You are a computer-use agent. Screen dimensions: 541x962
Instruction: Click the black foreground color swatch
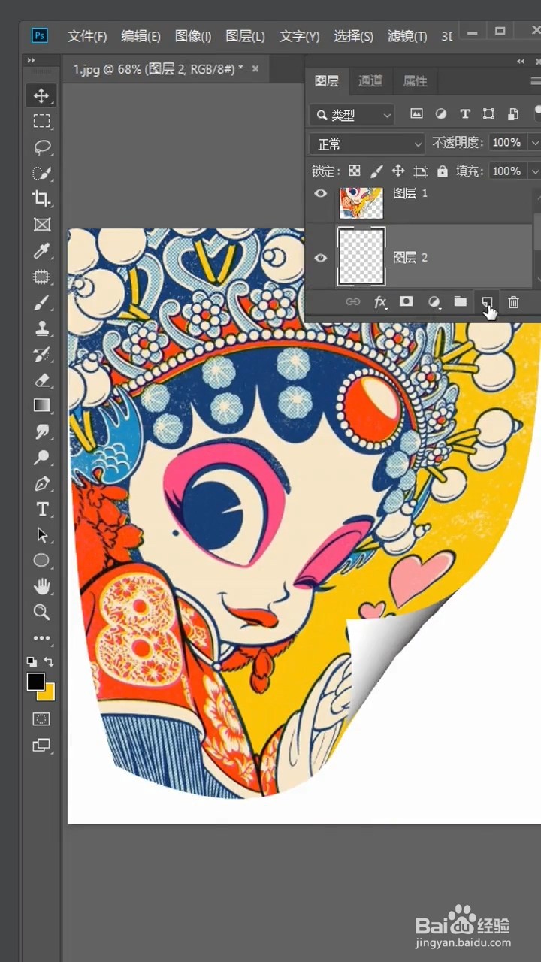click(x=35, y=682)
